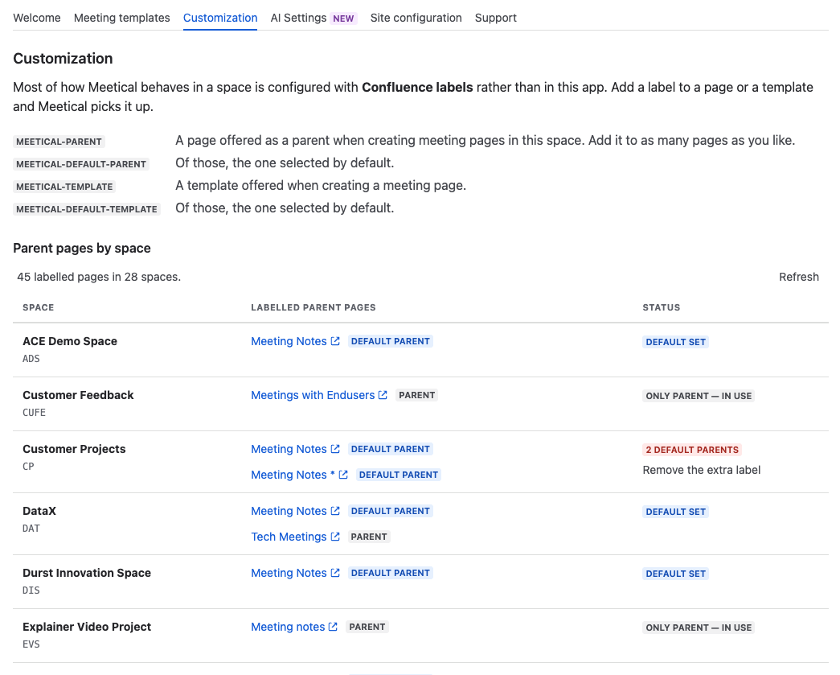Click the MEETICAL-PARENT label
Viewport: 840px width, 675px height.
pyautogui.click(x=59, y=142)
